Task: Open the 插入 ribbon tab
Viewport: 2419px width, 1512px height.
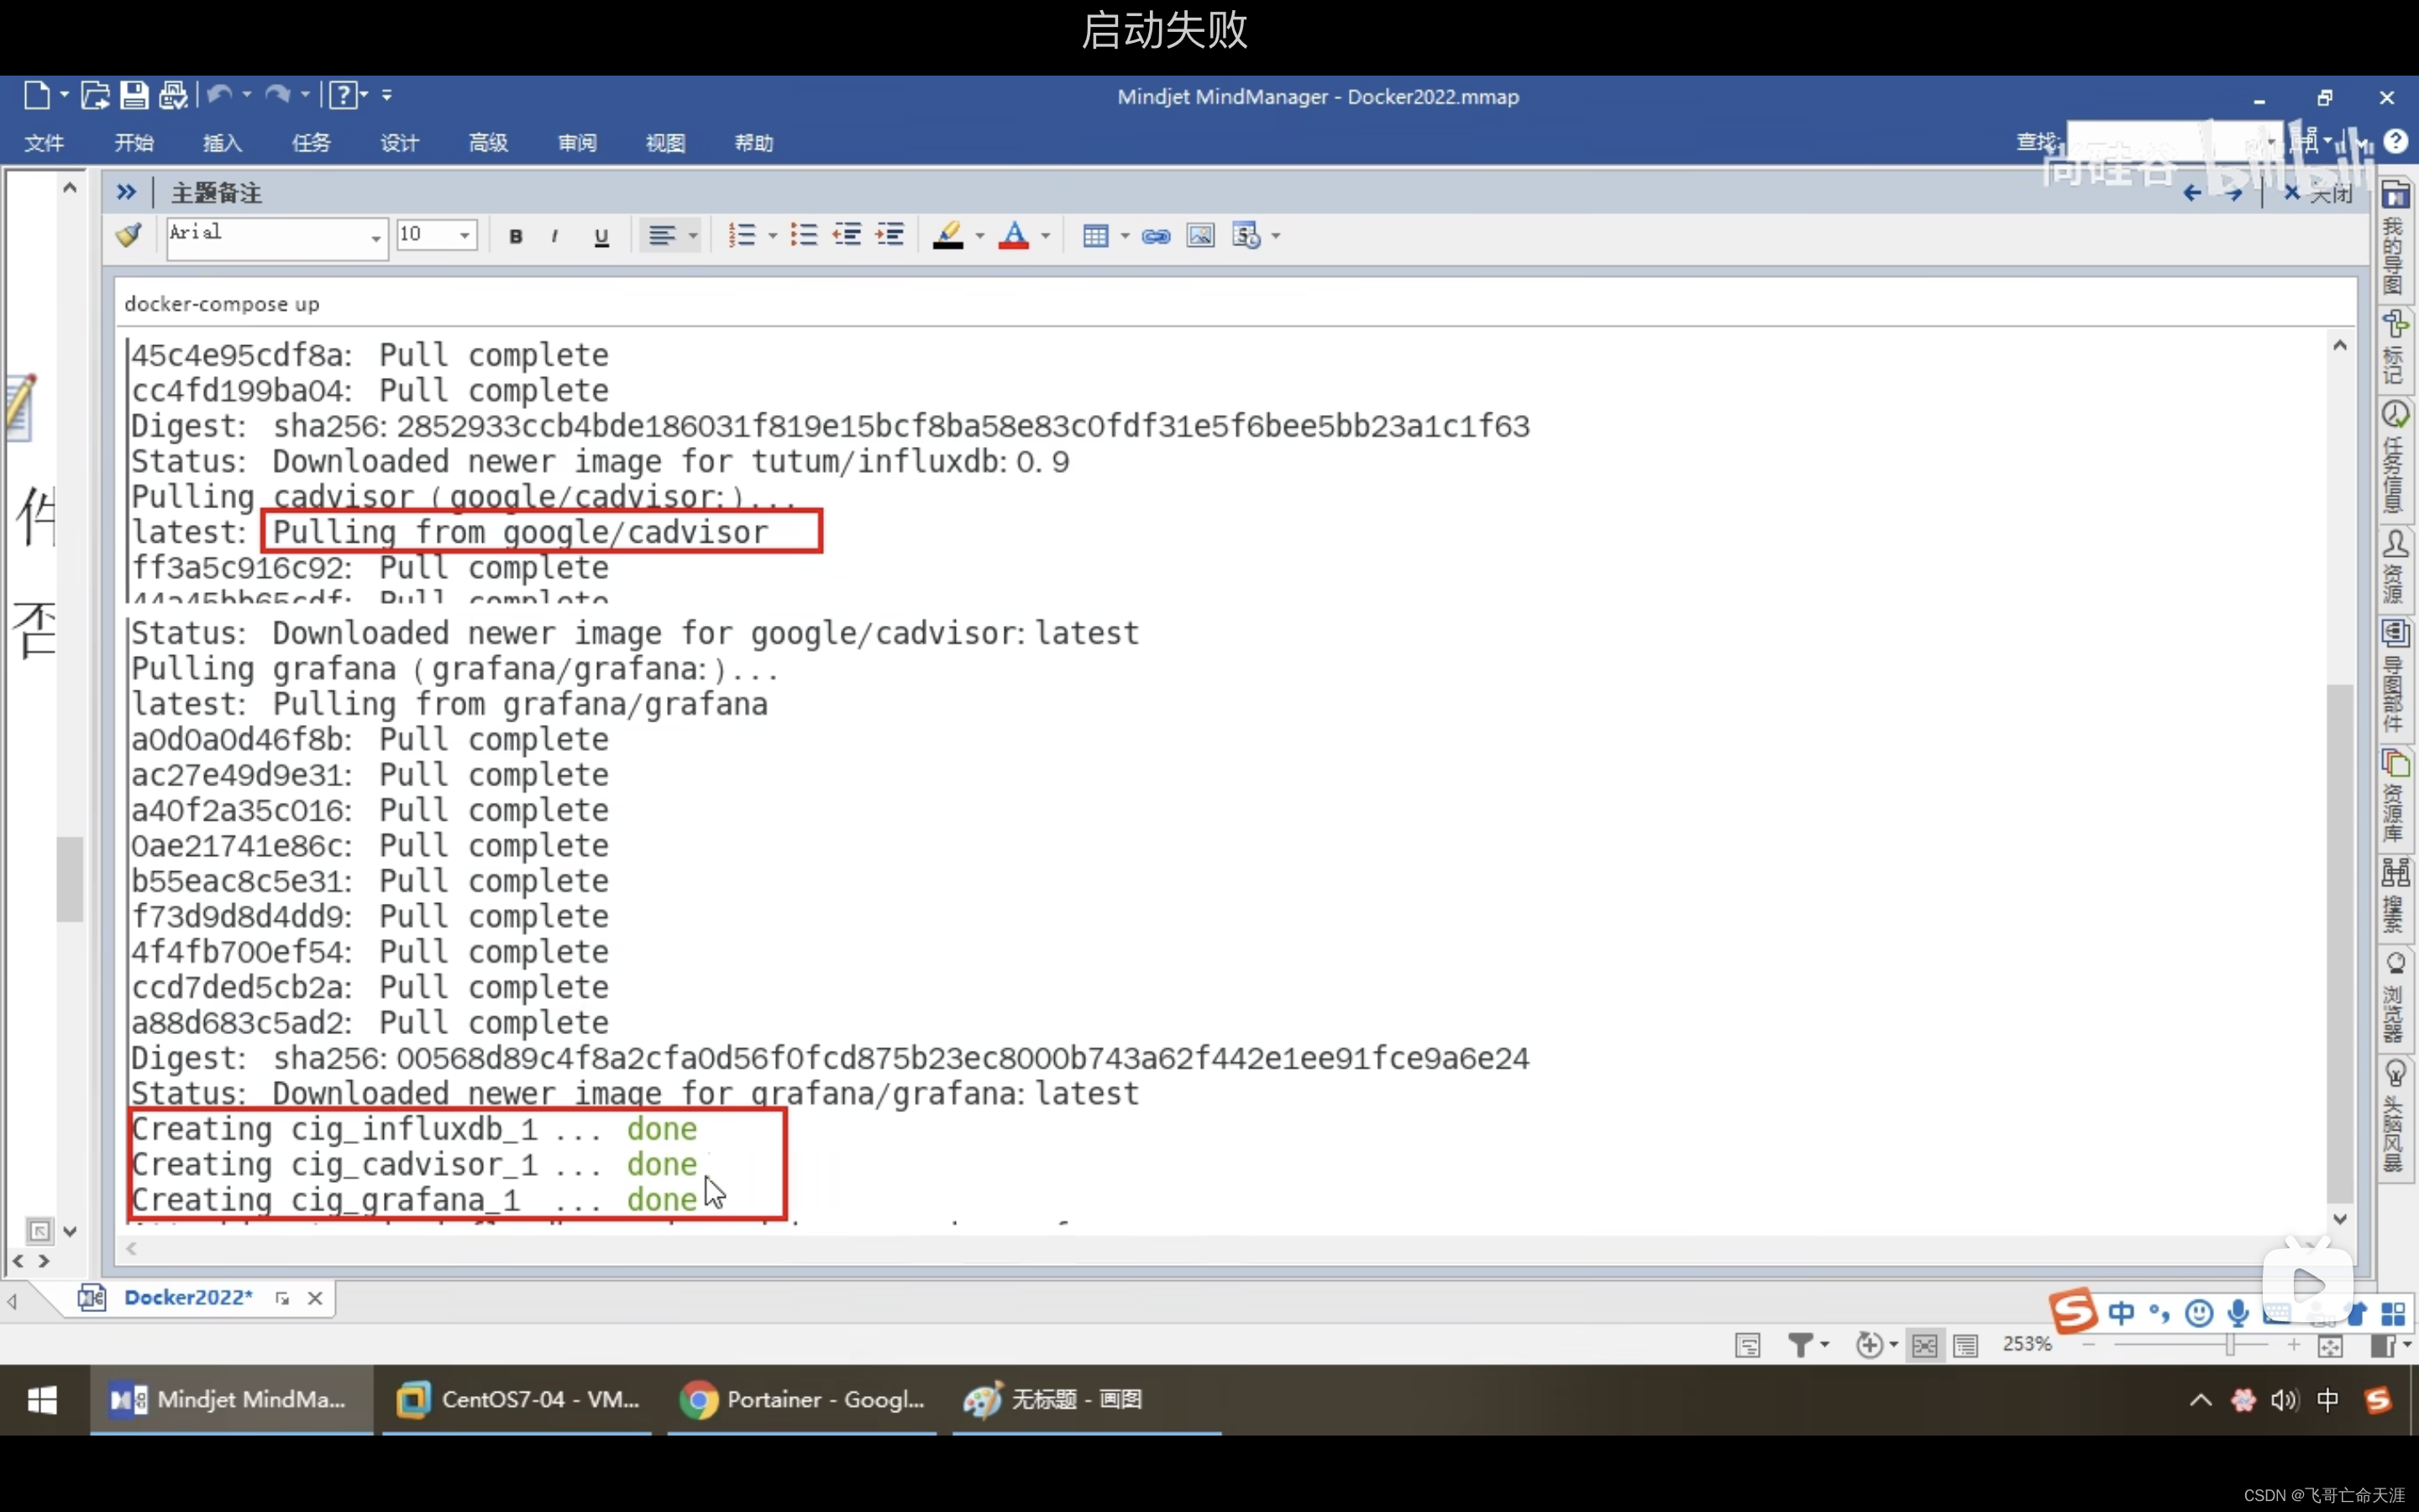Action: click(222, 143)
